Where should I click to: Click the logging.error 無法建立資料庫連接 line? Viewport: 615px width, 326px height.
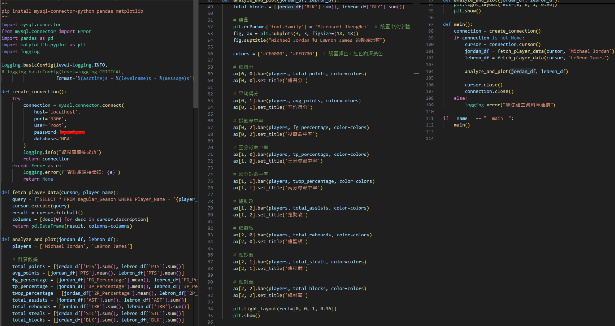click(510, 105)
